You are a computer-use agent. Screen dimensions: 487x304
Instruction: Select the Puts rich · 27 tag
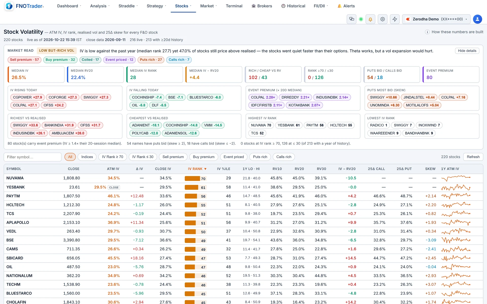click(x=151, y=60)
